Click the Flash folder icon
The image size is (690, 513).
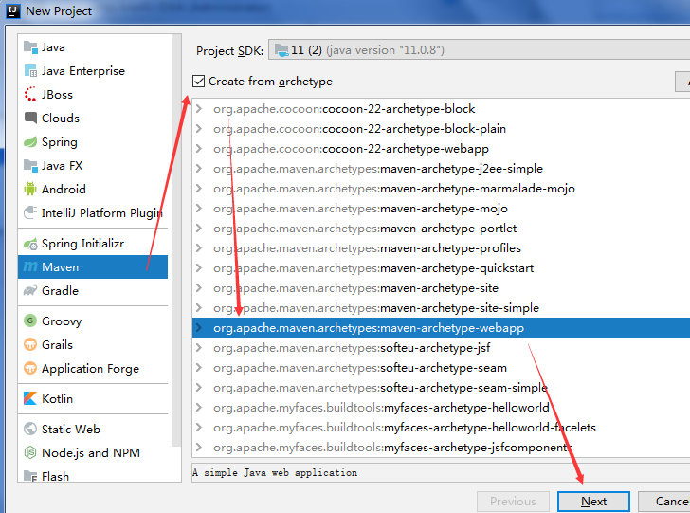(x=30, y=476)
